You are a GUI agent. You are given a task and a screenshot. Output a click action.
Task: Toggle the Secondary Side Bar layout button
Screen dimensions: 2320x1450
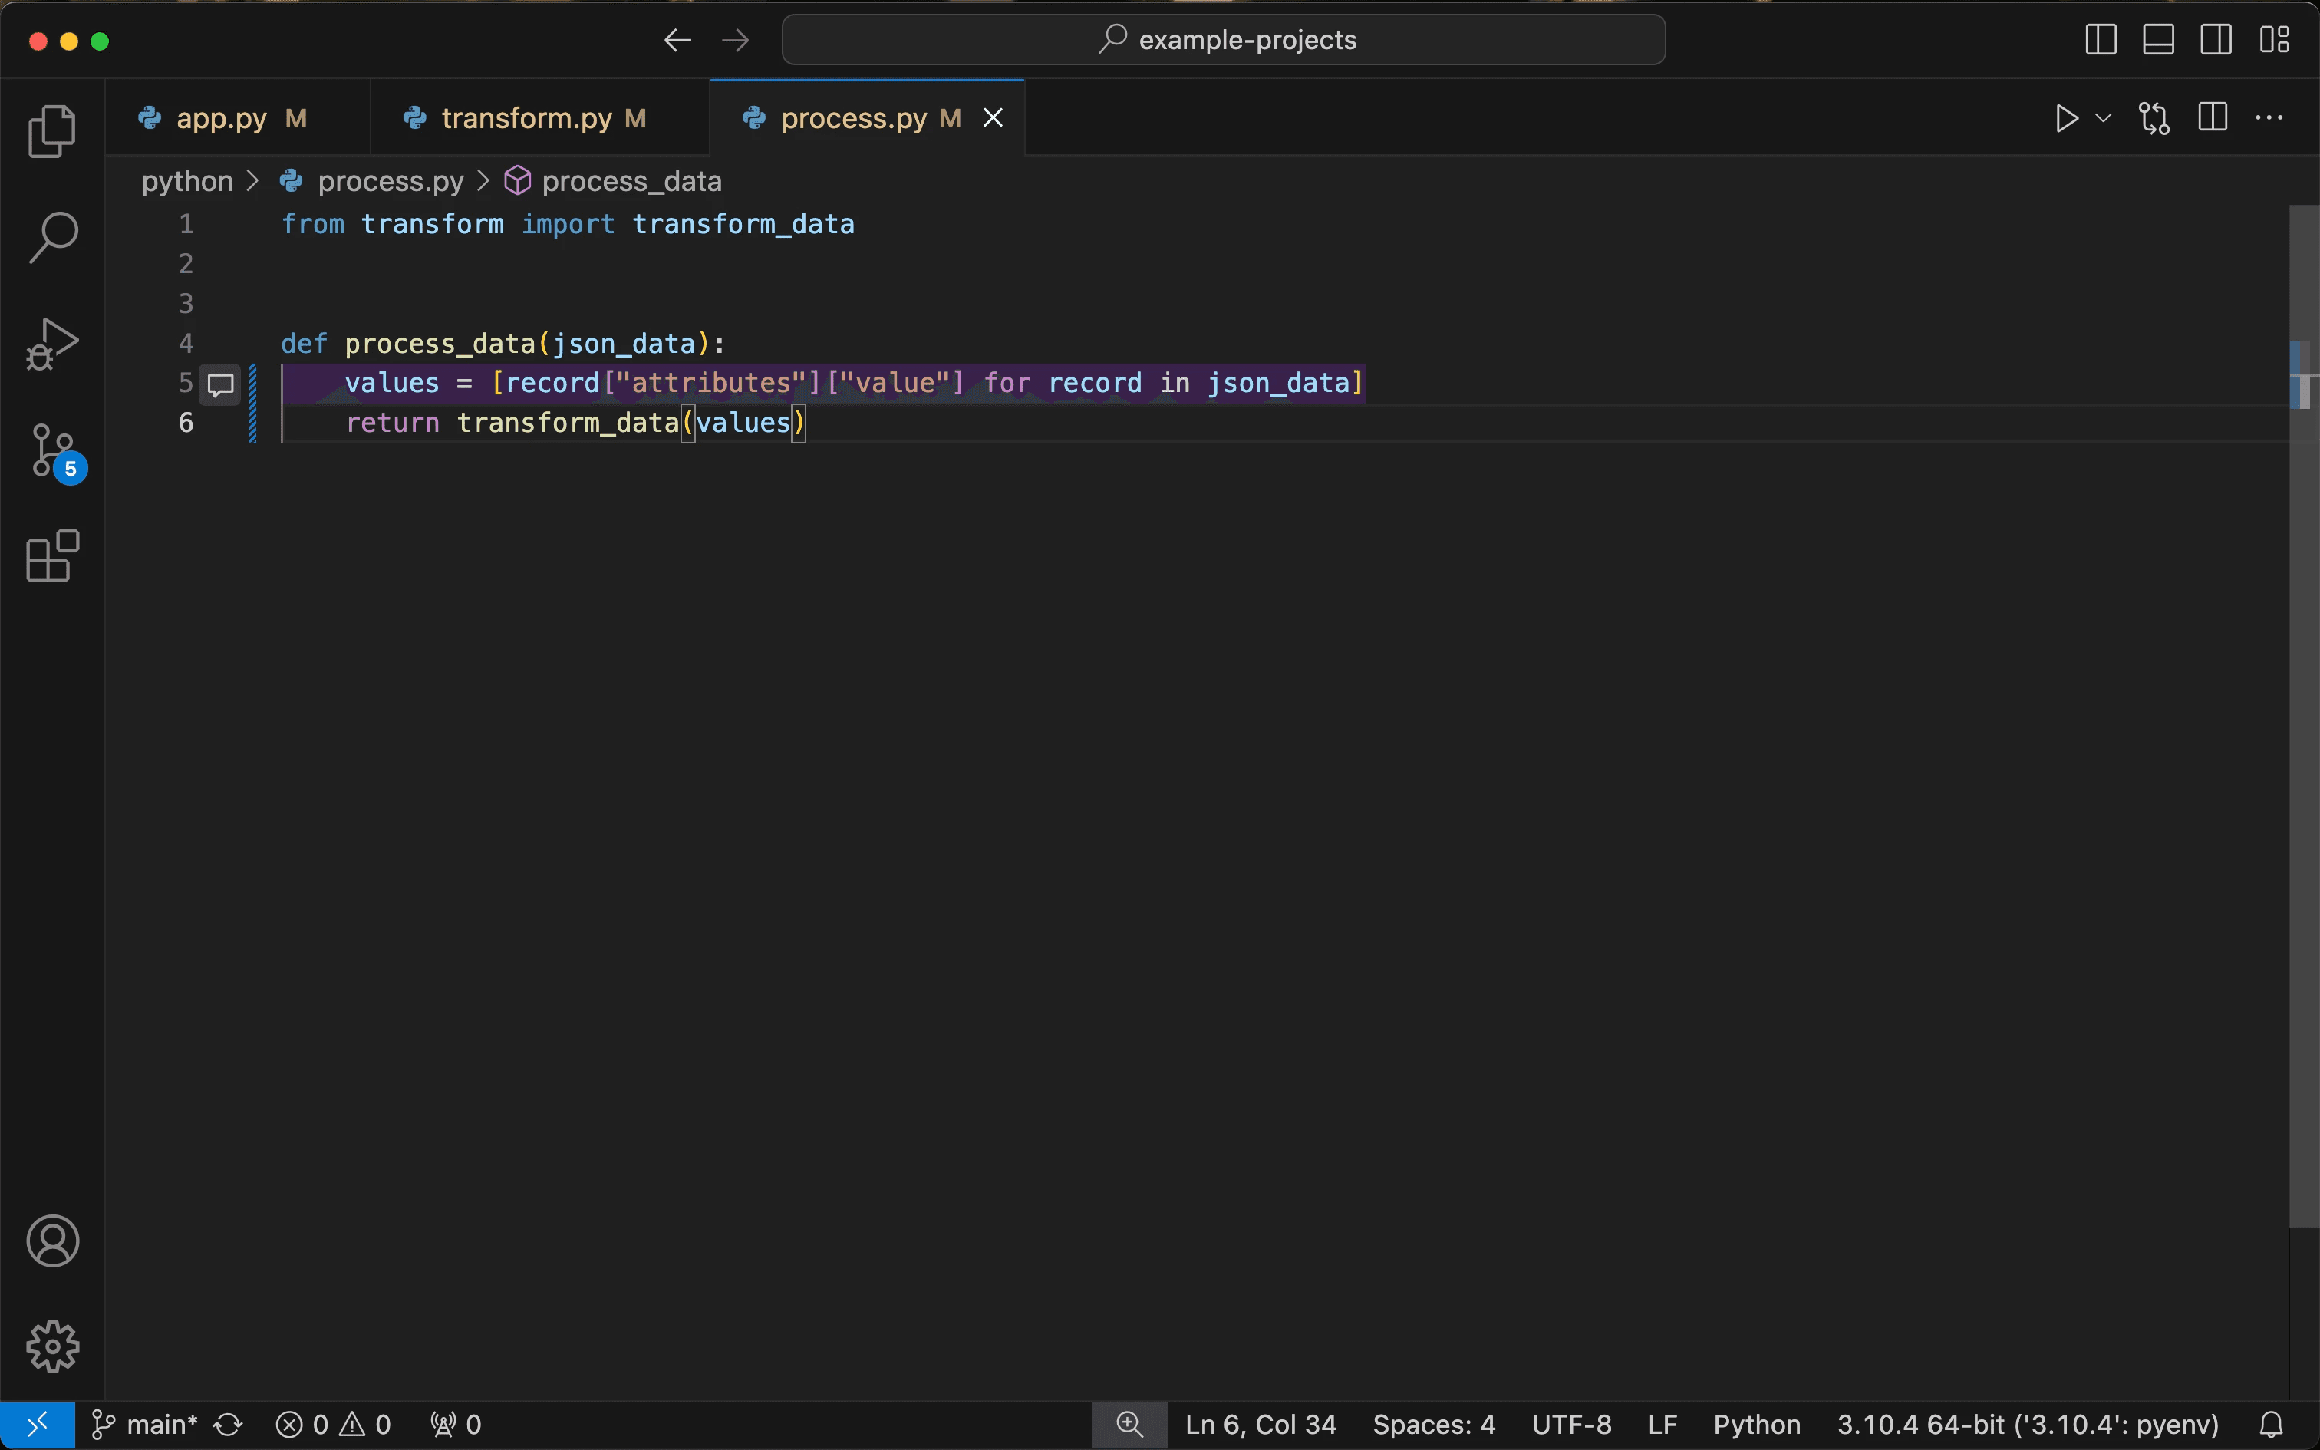point(2216,39)
